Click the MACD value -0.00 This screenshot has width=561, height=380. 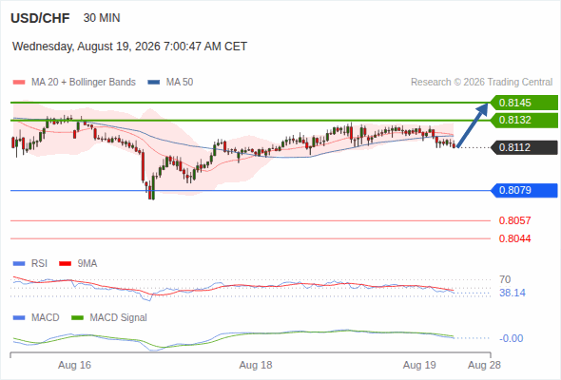pos(512,338)
